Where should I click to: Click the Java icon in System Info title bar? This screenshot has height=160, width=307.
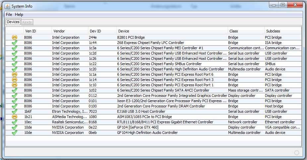7,6
